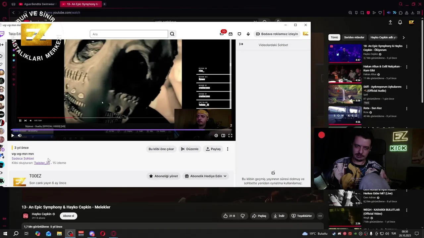Open 'Hakan Altun & Celil Nalçakan - Kum Gibi'
The width and height of the screenshot is (424, 238).
point(382,68)
